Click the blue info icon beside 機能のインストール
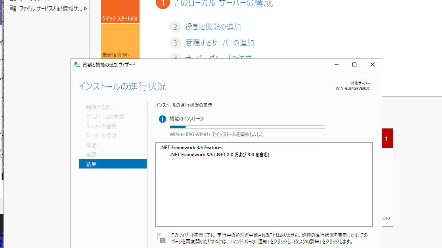The width and height of the screenshot is (442, 248). coord(162,118)
